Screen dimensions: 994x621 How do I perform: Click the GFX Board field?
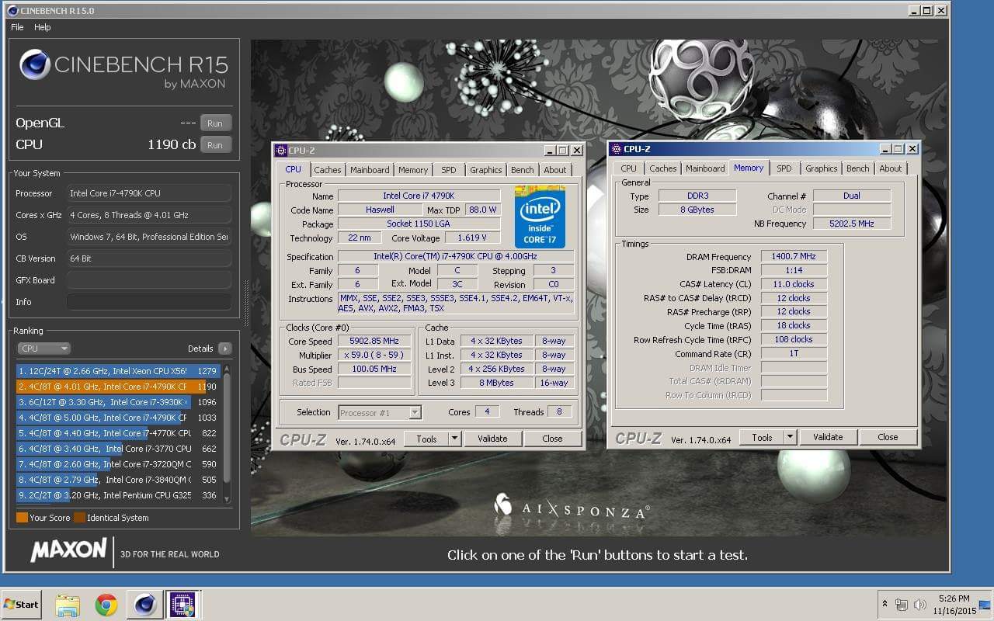click(x=148, y=280)
